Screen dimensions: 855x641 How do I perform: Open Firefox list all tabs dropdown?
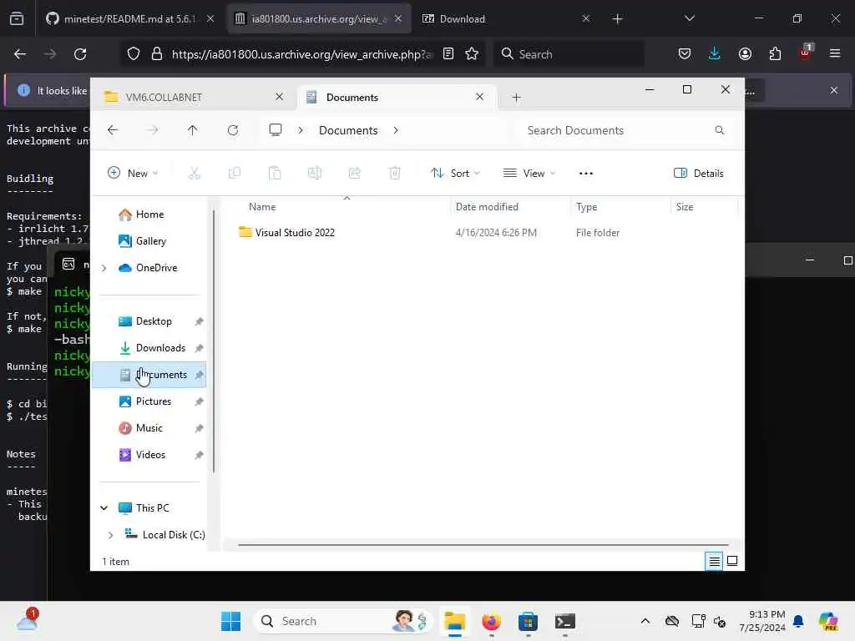point(689,18)
